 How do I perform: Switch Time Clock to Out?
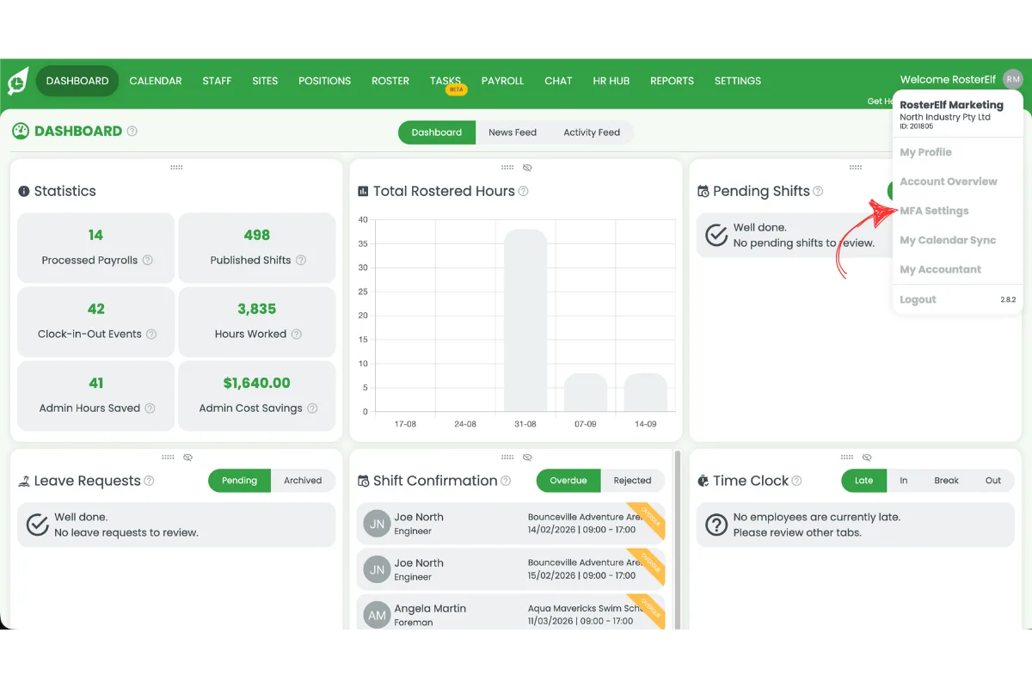(993, 481)
